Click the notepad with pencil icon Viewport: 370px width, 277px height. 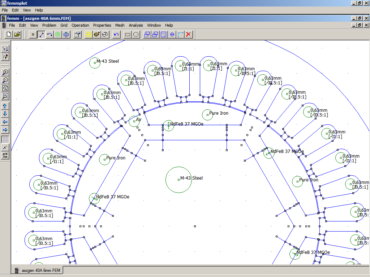tap(5, 57)
